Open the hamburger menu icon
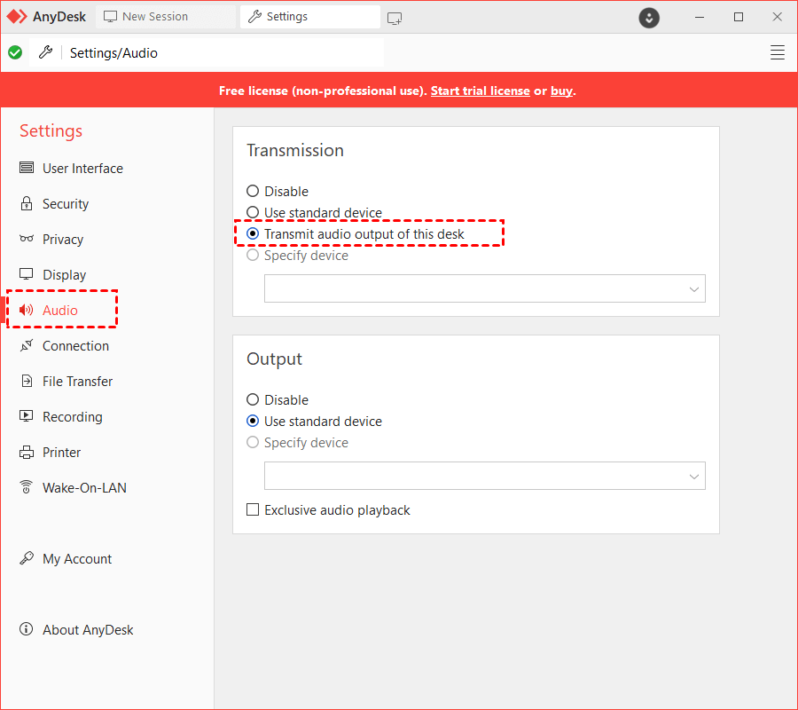 (777, 52)
